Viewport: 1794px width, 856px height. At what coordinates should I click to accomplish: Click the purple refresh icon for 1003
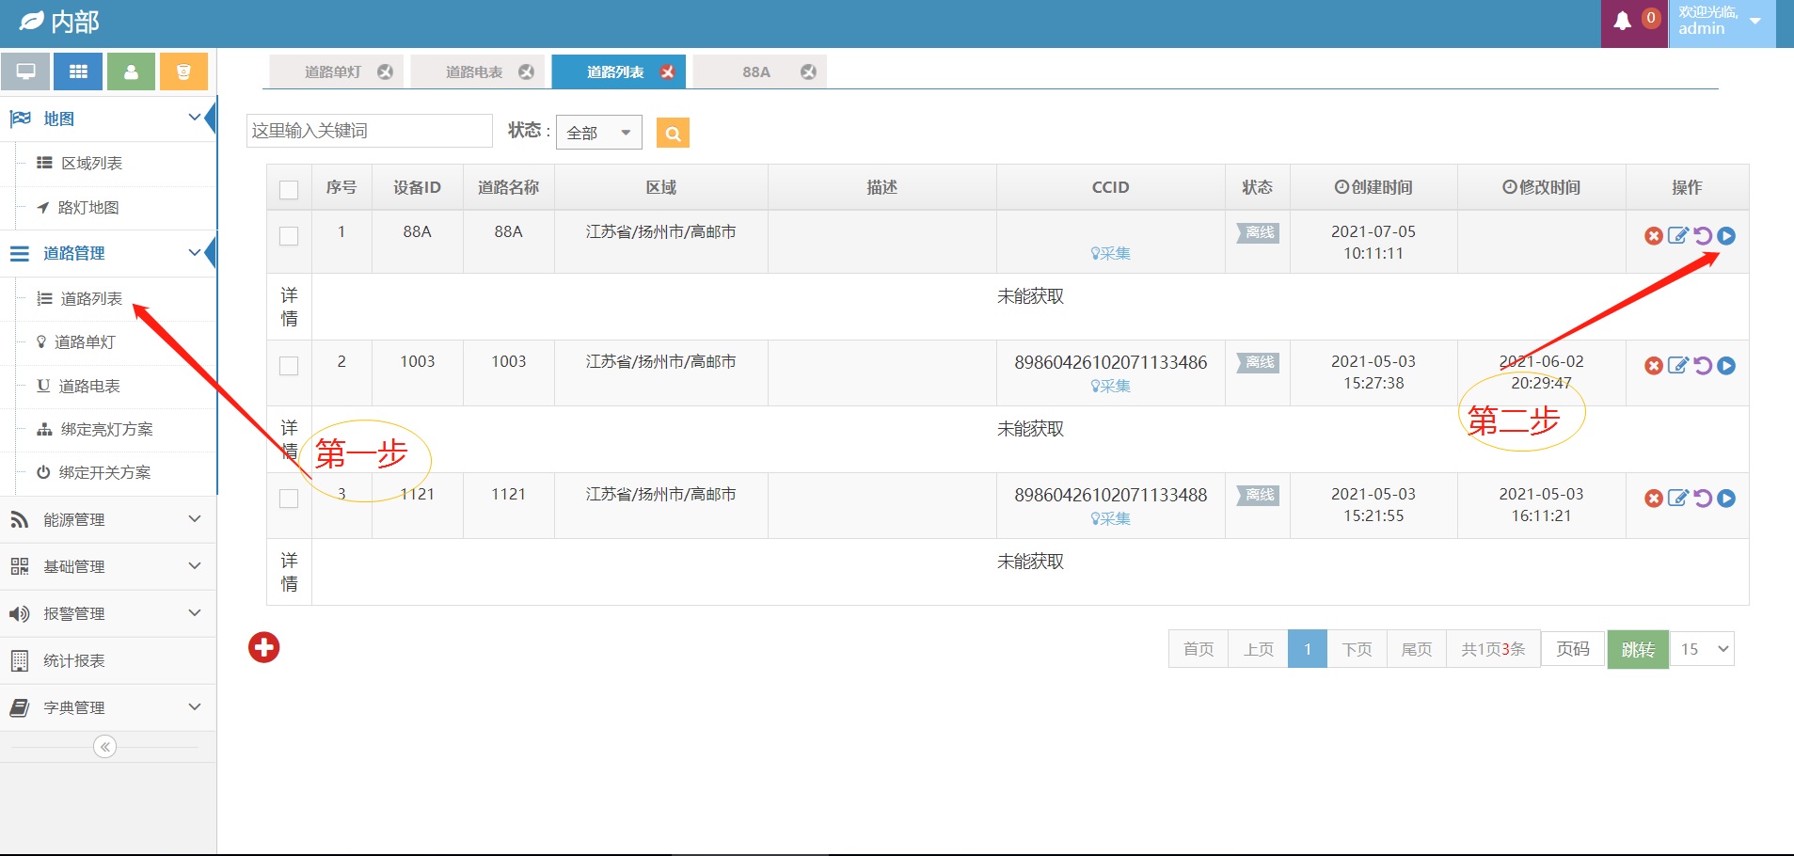click(1703, 366)
